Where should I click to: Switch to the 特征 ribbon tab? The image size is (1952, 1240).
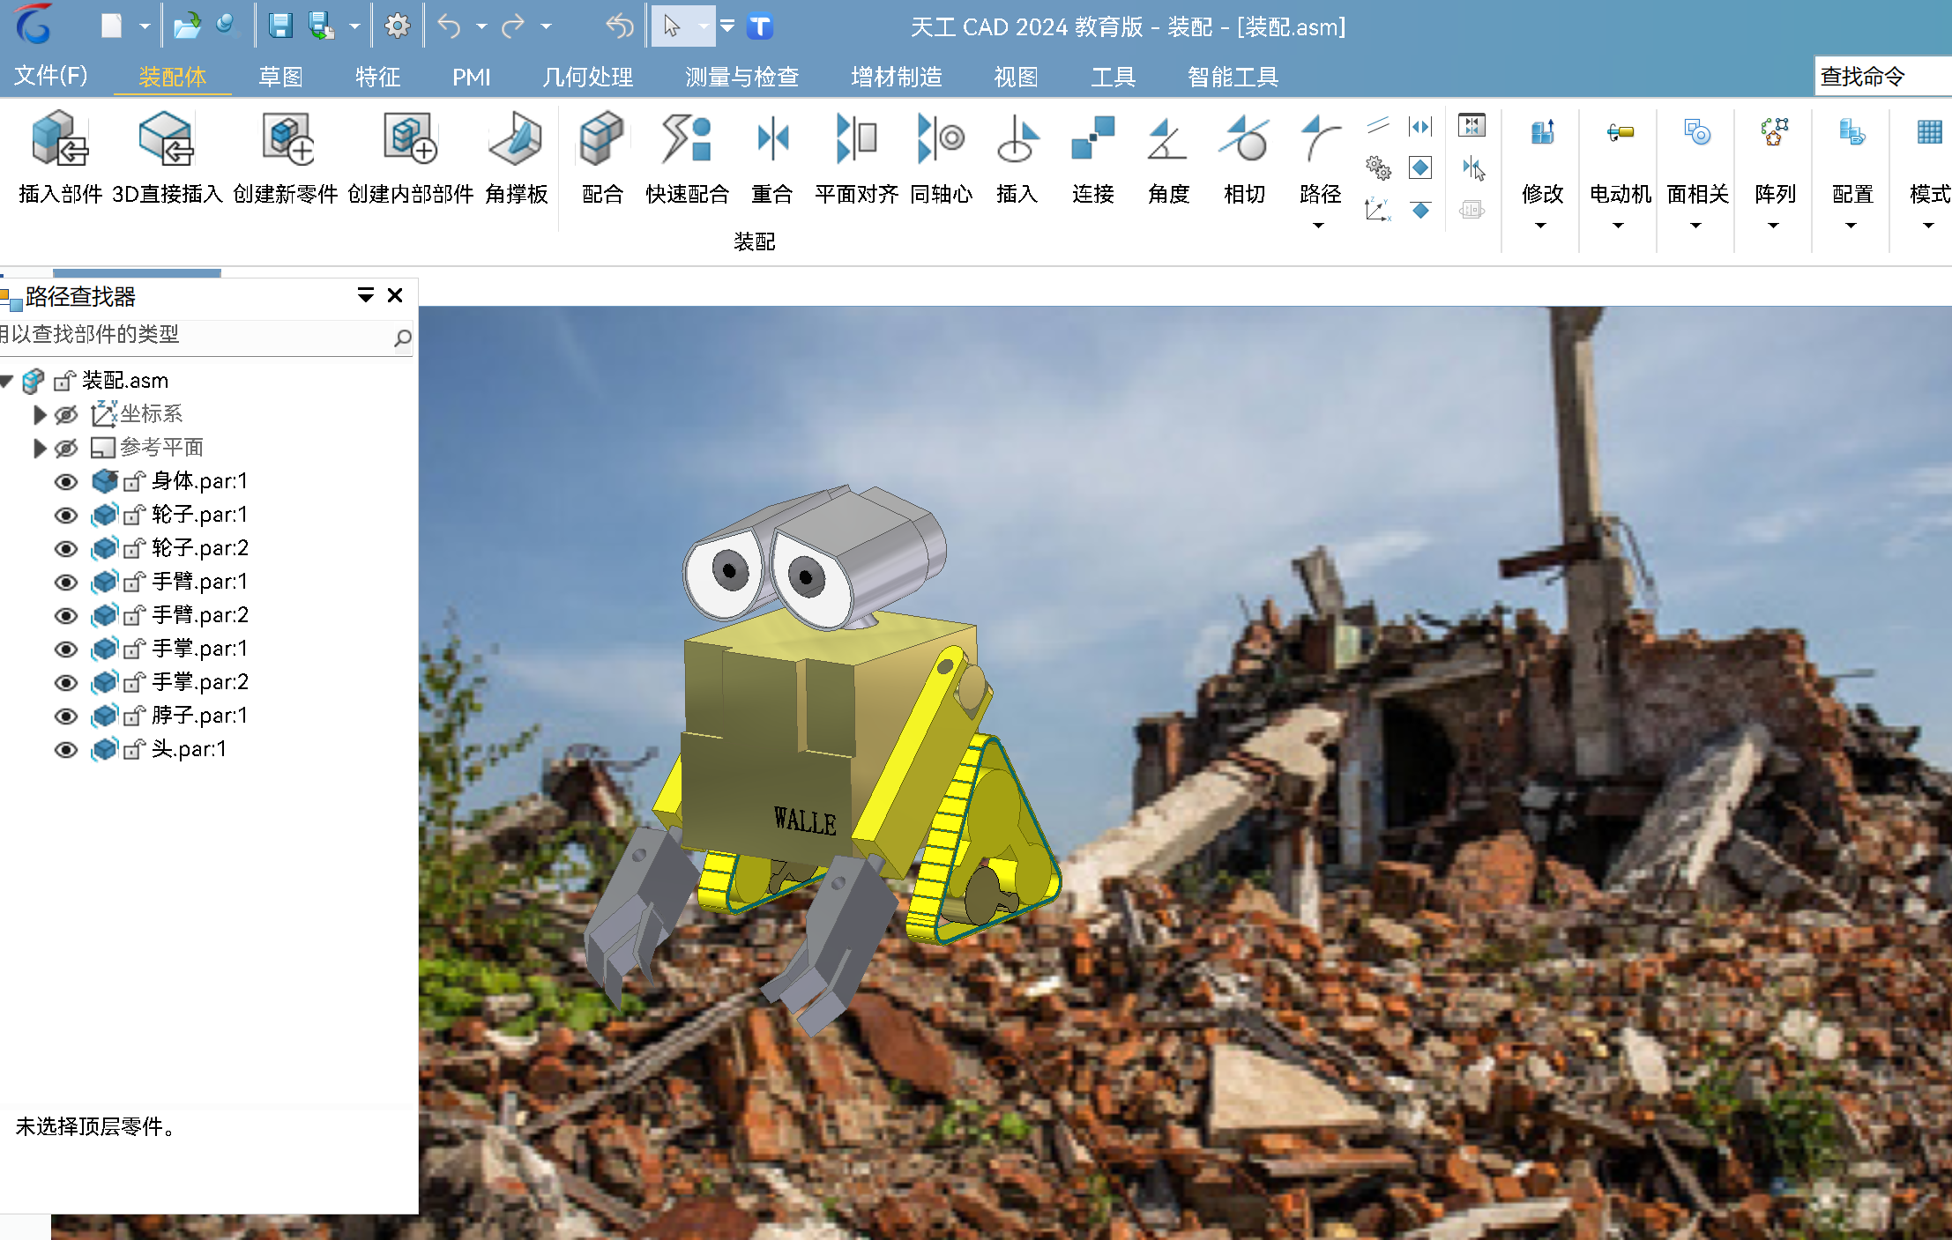(x=377, y=77)
